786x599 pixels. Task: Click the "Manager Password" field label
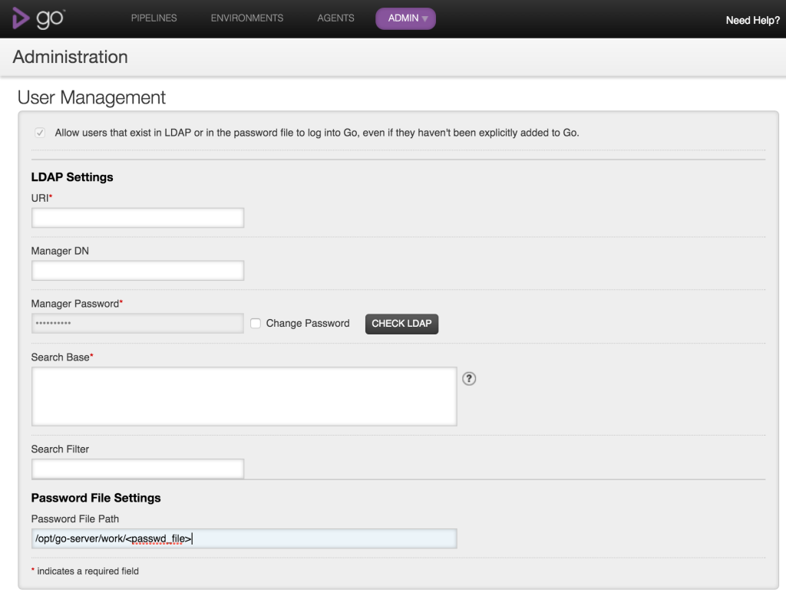[x=75, y=304]
